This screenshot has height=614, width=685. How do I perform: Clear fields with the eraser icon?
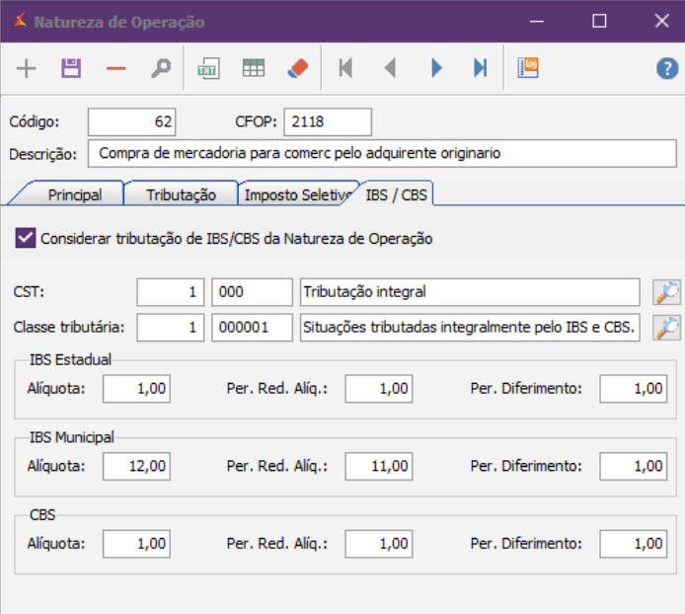pyautogui.click(x=297, y=68)
